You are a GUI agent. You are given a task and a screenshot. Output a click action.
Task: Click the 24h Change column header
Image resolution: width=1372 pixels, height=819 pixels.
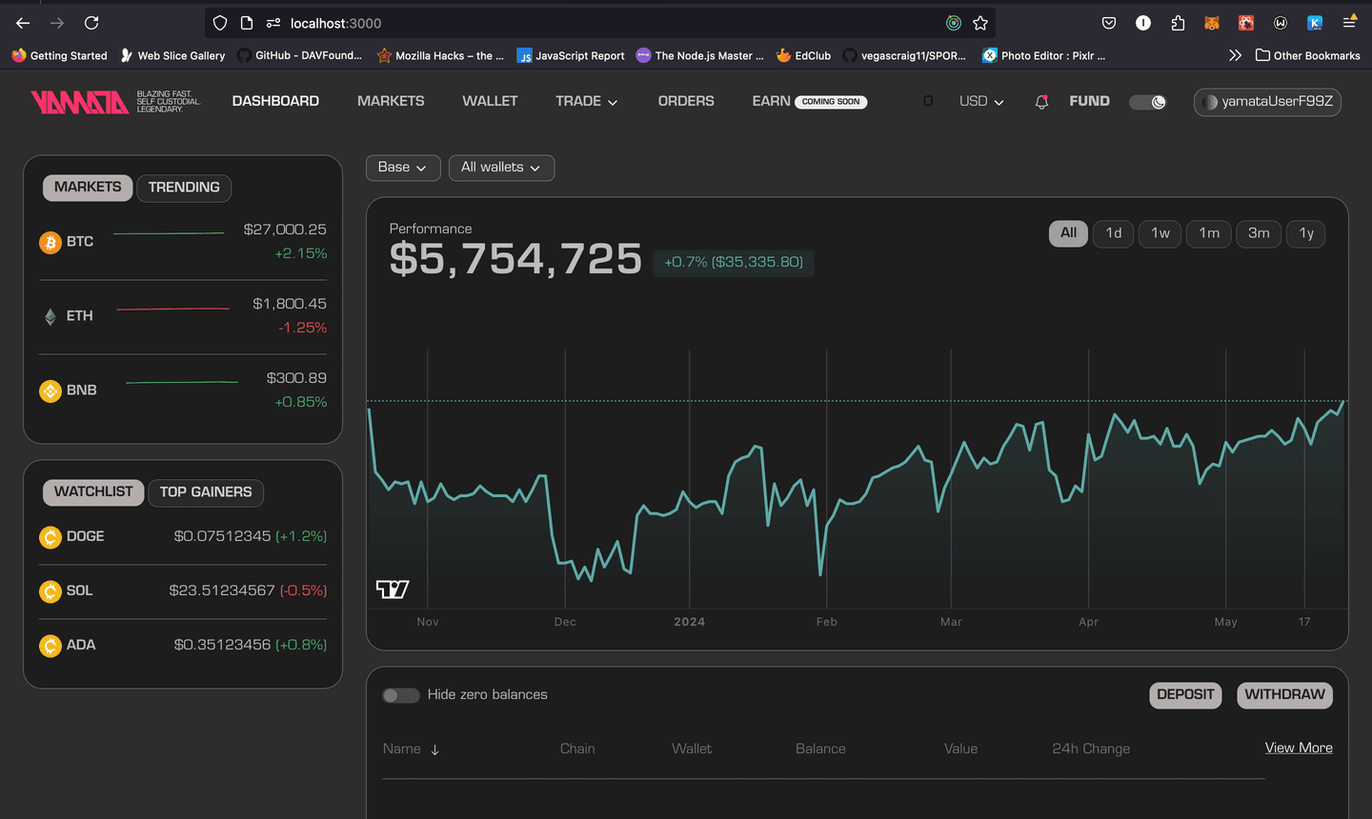coord(1091,749)
